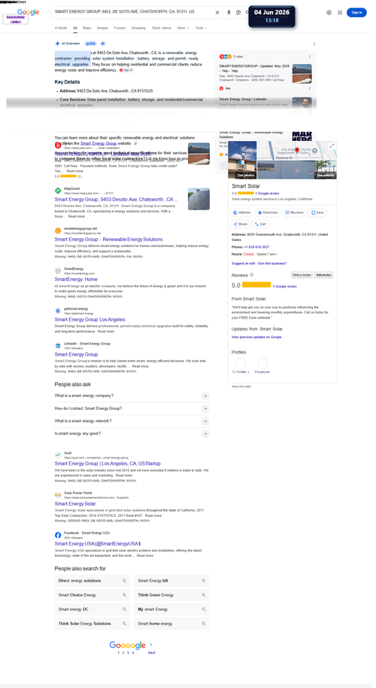
Task: Open 'Smart Energy Group Los Angeles' result
Action: click(x=89, y=320)
